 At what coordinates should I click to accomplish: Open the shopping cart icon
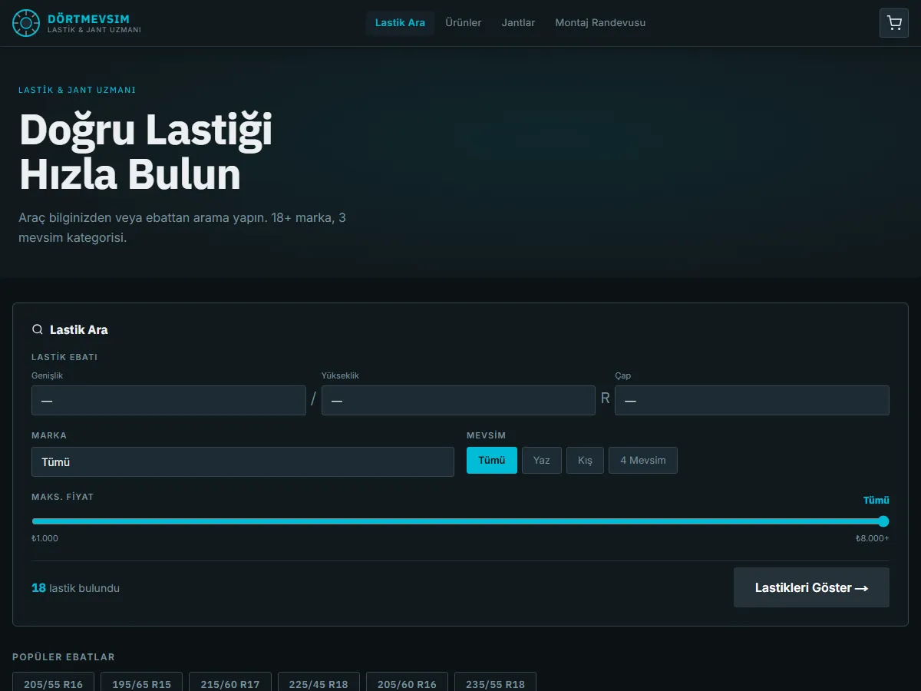[894, 23]
